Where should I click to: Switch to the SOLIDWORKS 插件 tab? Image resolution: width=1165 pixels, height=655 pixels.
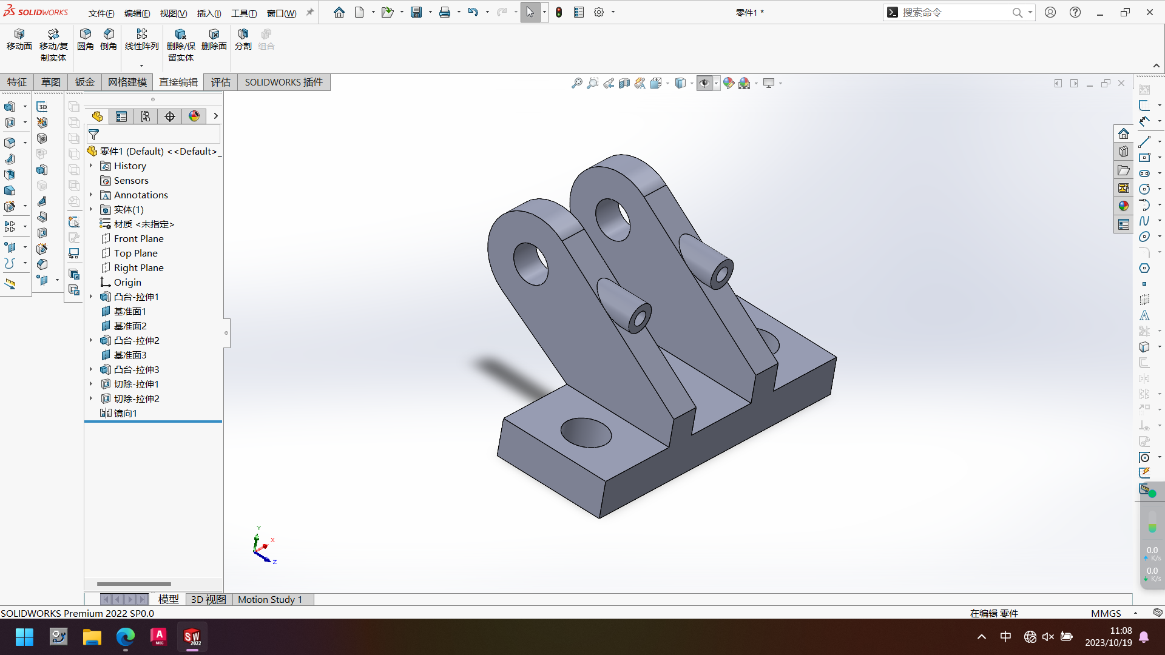284,82
